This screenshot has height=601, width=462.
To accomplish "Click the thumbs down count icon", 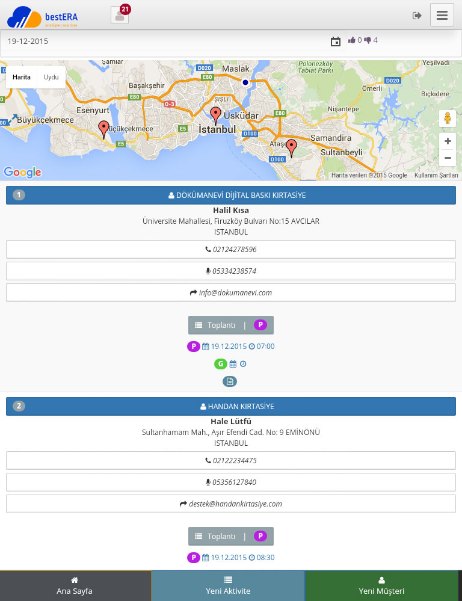I will click(368, 40).
